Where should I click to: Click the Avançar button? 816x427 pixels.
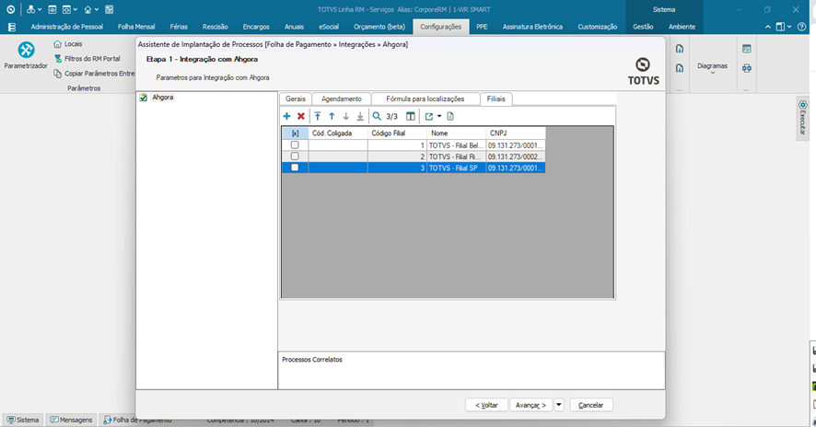click(530, 405)
